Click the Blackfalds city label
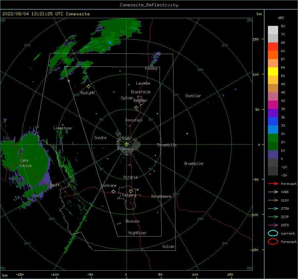This screenshot has width=298, height=279. point(141,92)
